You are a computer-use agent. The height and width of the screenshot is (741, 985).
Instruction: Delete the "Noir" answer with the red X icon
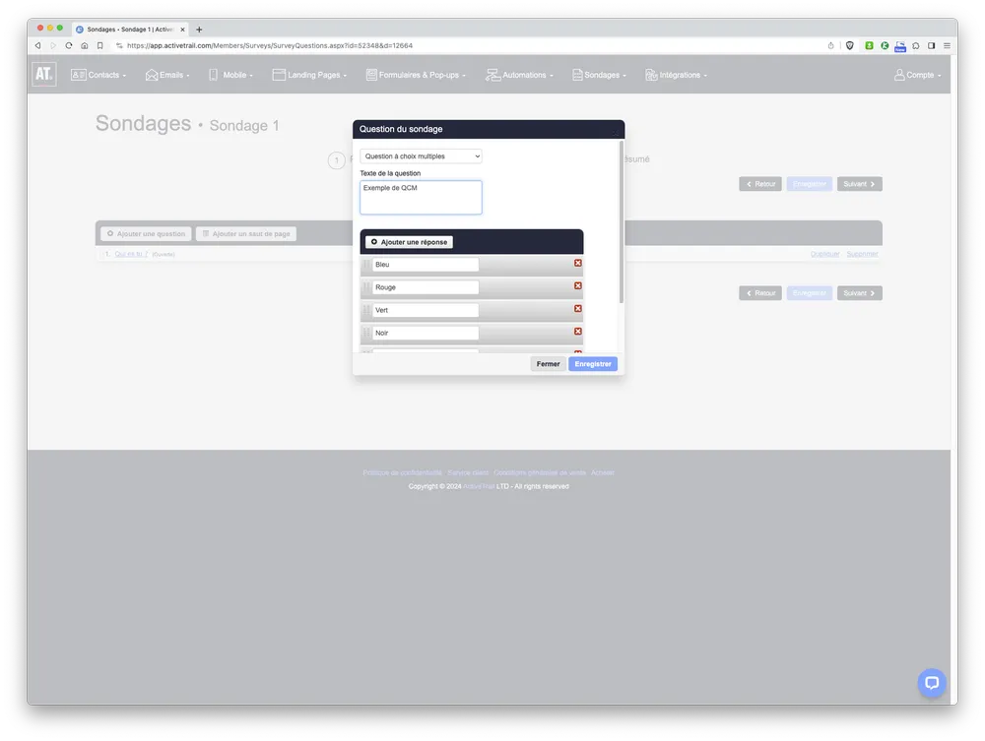577,333
